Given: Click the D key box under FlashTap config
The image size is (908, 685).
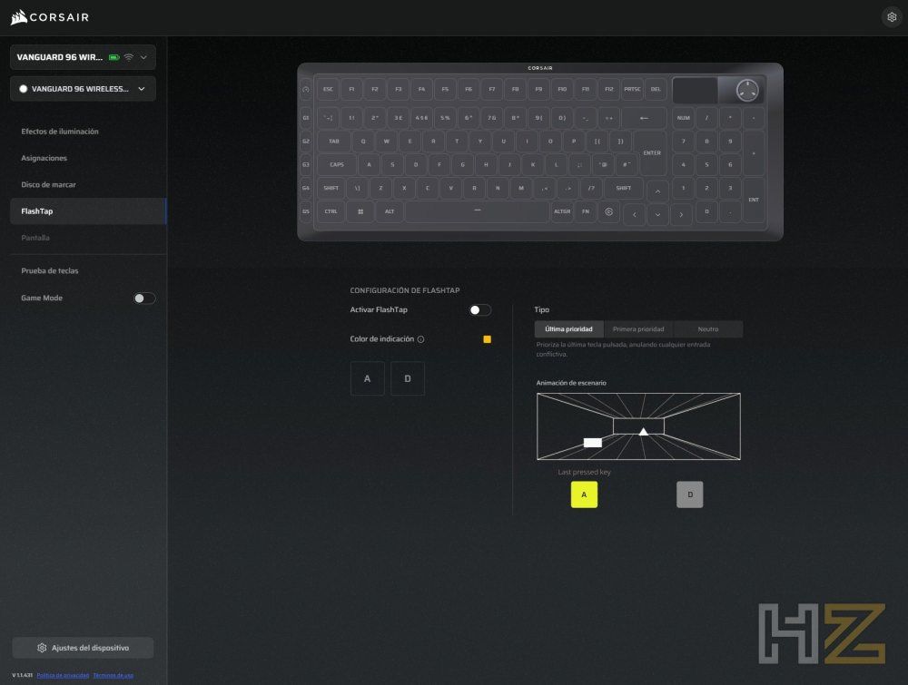Looking at the screenshot, I should pyautogui.click(x=408, y=378).
